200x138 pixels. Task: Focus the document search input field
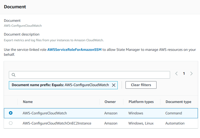point(91,75)
